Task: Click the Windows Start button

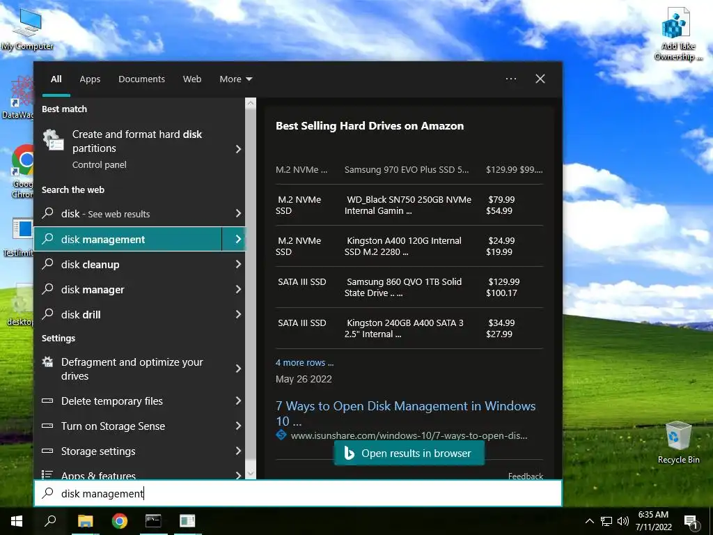Action: [x=17, y=521]
